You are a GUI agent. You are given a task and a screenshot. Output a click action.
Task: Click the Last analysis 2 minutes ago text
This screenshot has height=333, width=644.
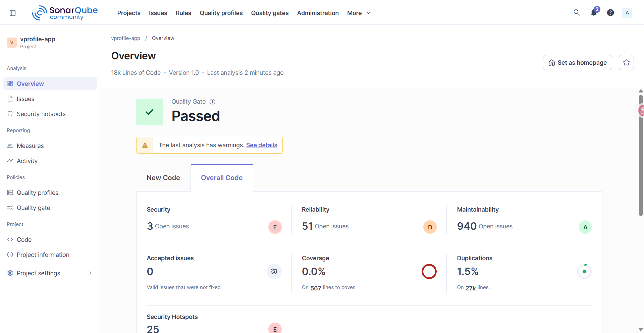(x=245, y=73)
